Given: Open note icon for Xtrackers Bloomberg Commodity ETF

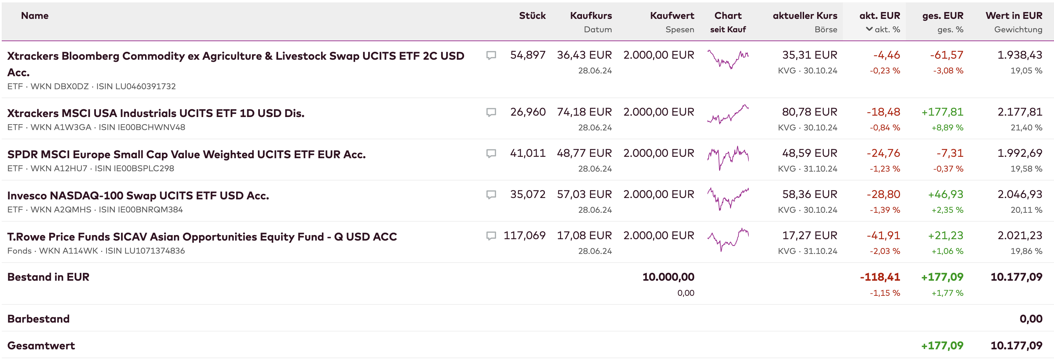Looking at the screenshot, I should point(491,55).
